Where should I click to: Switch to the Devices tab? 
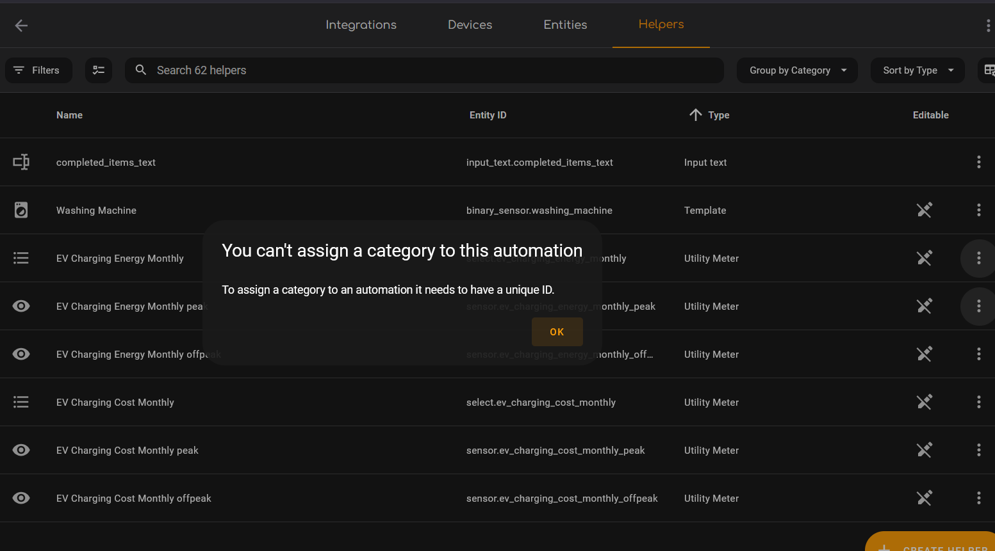point(470,24)
